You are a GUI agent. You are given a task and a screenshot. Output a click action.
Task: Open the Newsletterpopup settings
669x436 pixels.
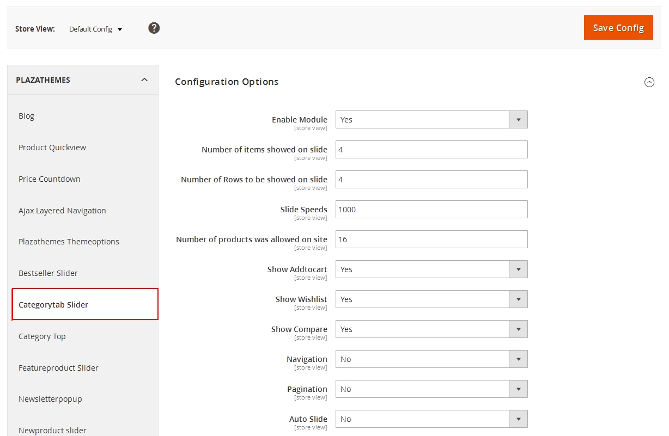[50, 398]
